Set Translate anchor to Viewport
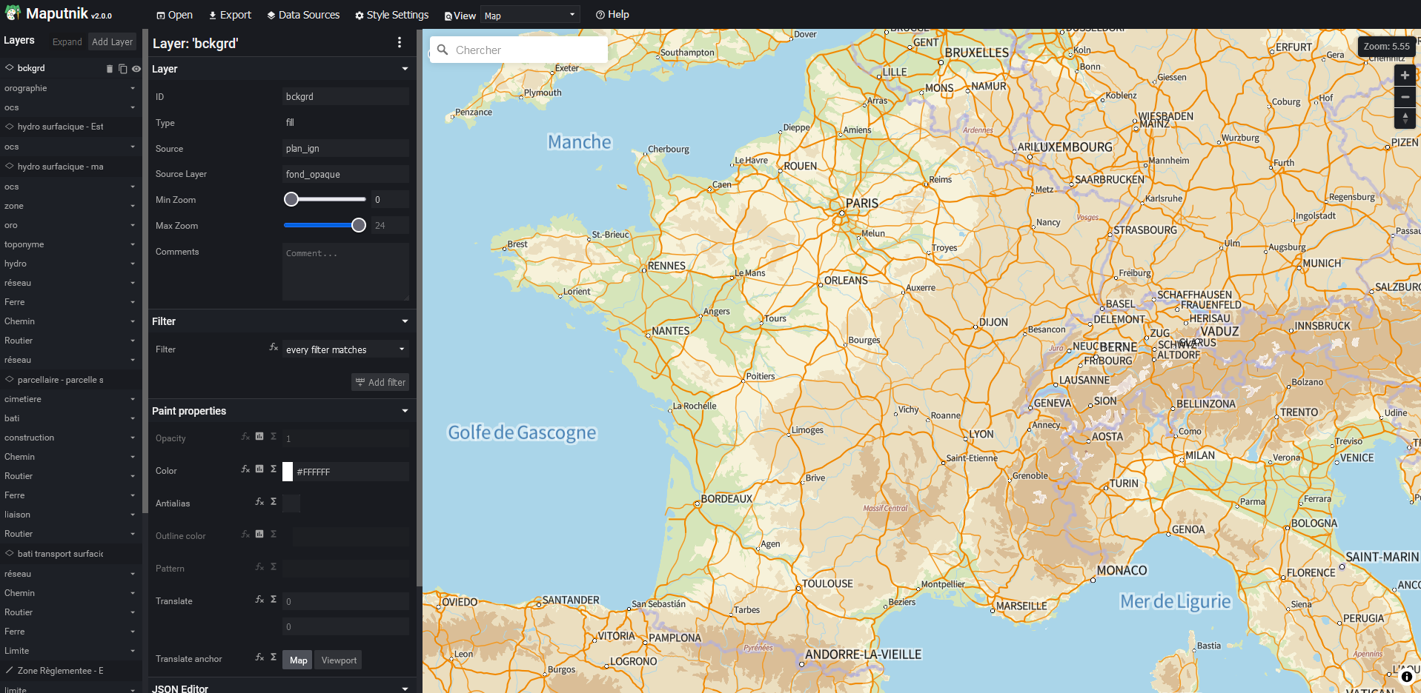1421x693 pixels. point(339,660)
